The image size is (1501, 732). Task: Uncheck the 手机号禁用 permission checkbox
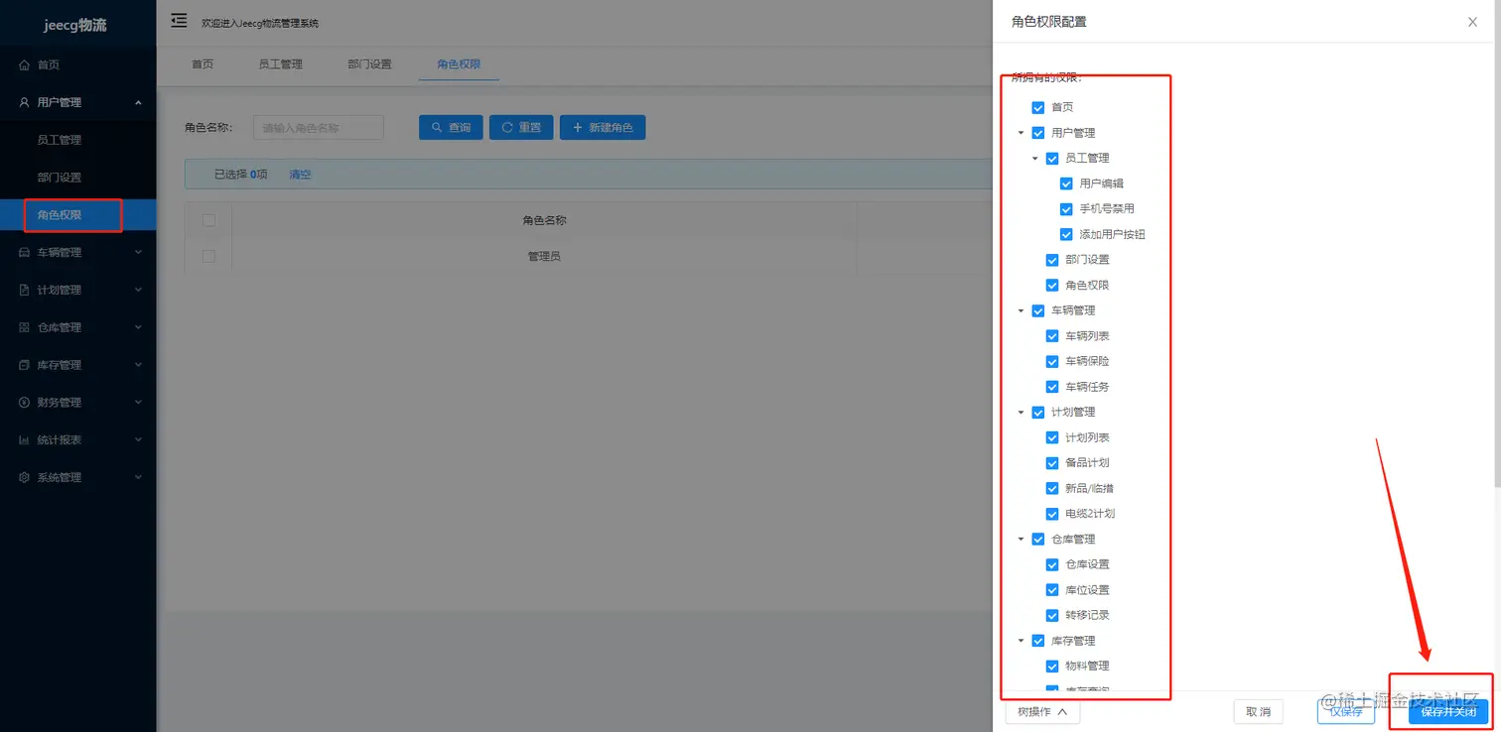pos(1066,209)
